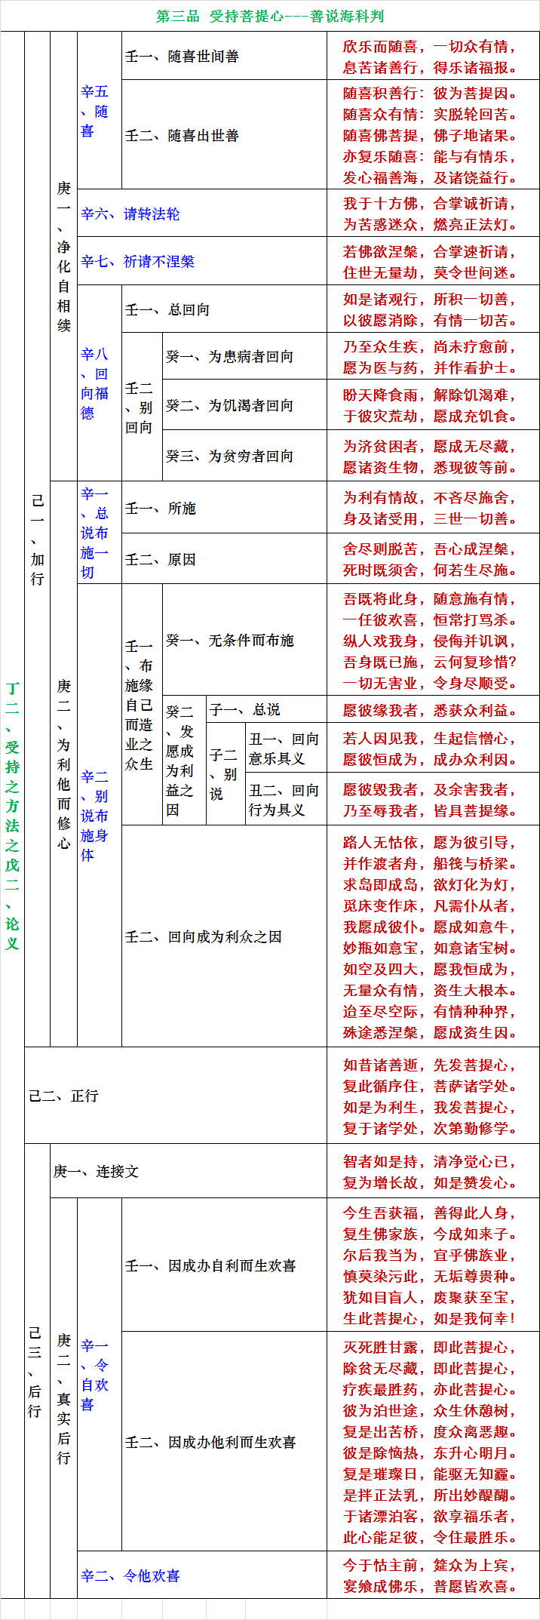Select cell 癸二、发愿成为利益之因
Screen dimensions: 540x1620
[184, 761]
